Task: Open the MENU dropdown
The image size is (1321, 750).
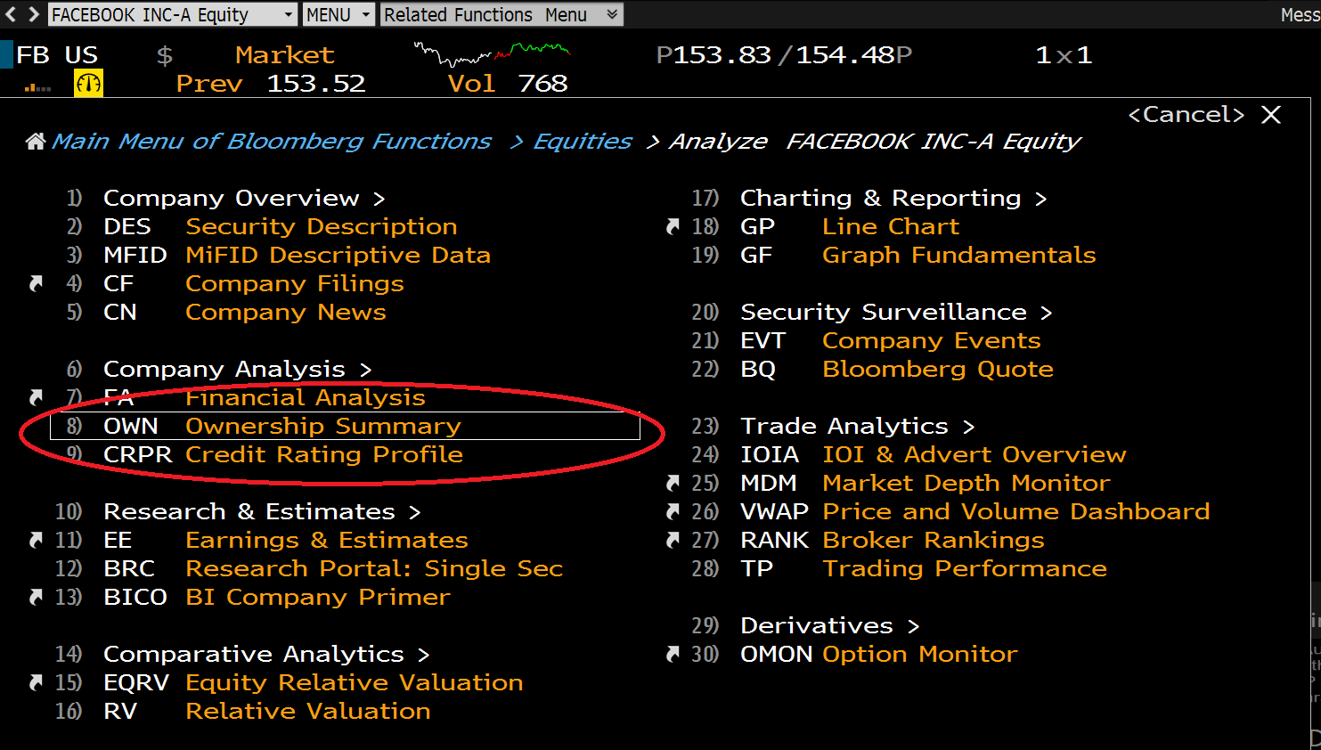Action: click(338, 15)
